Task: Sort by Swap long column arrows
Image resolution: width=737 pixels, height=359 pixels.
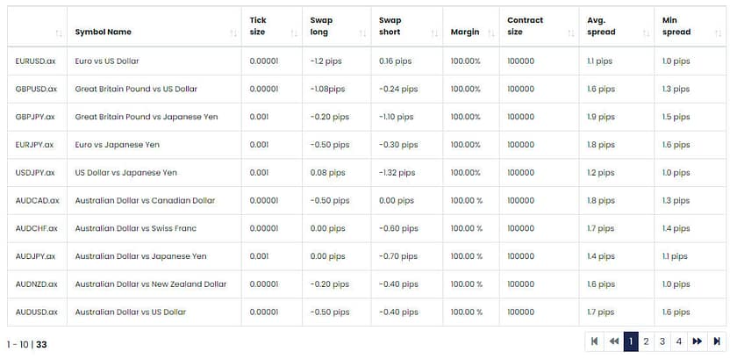Action: [x=362, y=32]
